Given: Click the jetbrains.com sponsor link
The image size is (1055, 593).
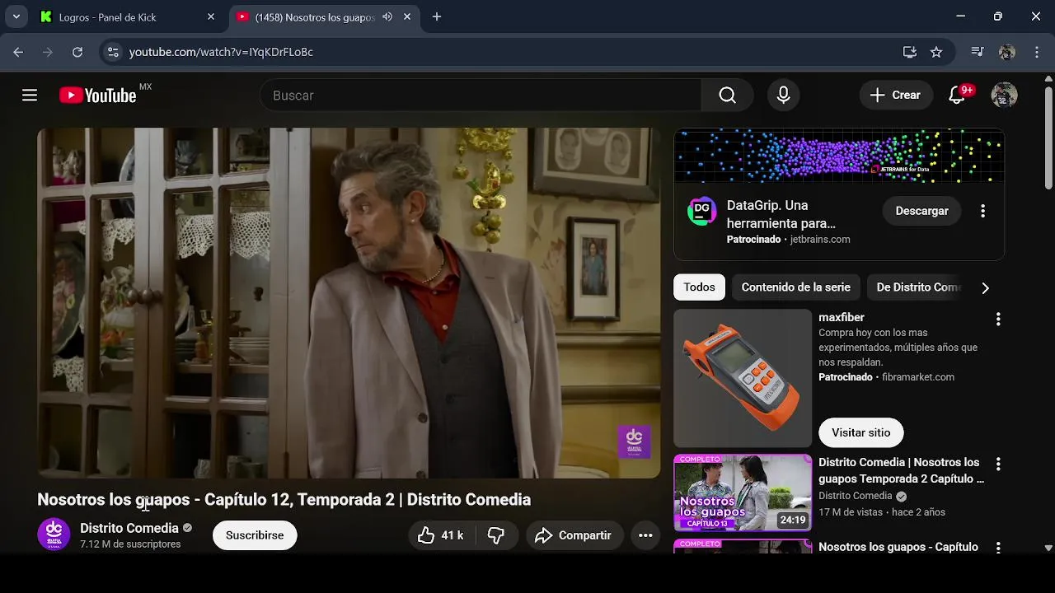Looking at the screenshot, I should point(820,240).
